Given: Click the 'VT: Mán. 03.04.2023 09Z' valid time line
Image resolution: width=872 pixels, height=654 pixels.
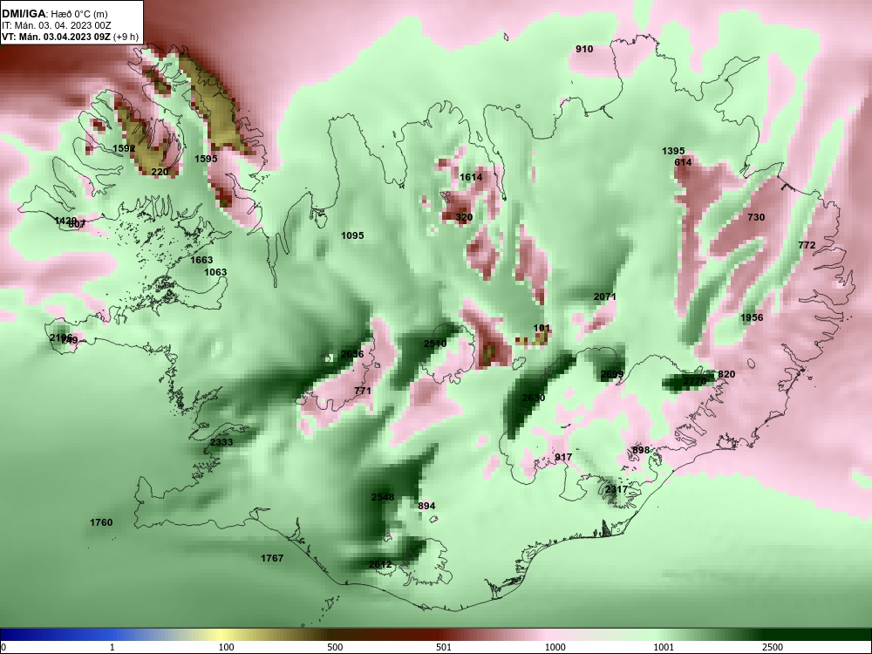Looking at the screenshot, I should (x=57, y=37).
